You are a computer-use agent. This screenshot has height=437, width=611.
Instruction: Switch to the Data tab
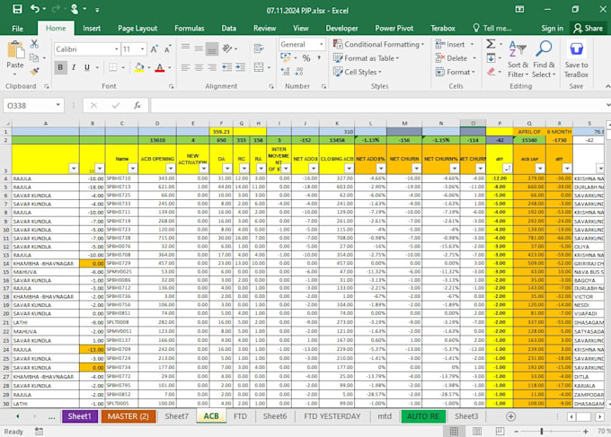[x=229, y=29]
